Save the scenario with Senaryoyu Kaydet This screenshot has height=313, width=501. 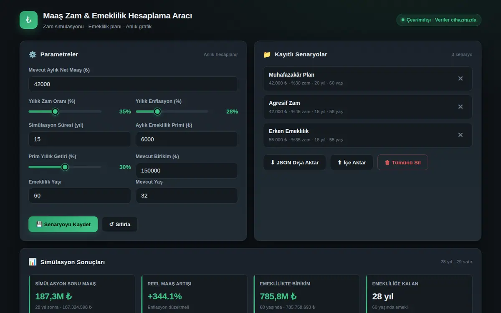coord(63,224)
